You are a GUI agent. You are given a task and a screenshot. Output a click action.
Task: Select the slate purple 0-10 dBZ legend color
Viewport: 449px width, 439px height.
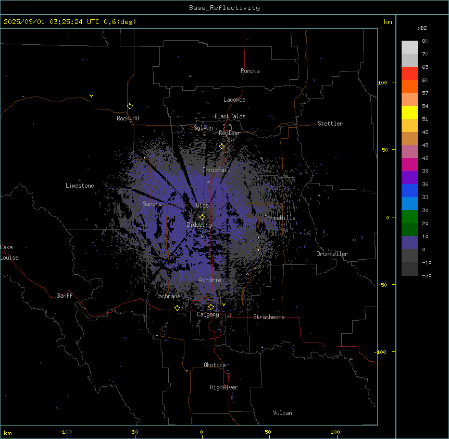click(x=409, y=243)
